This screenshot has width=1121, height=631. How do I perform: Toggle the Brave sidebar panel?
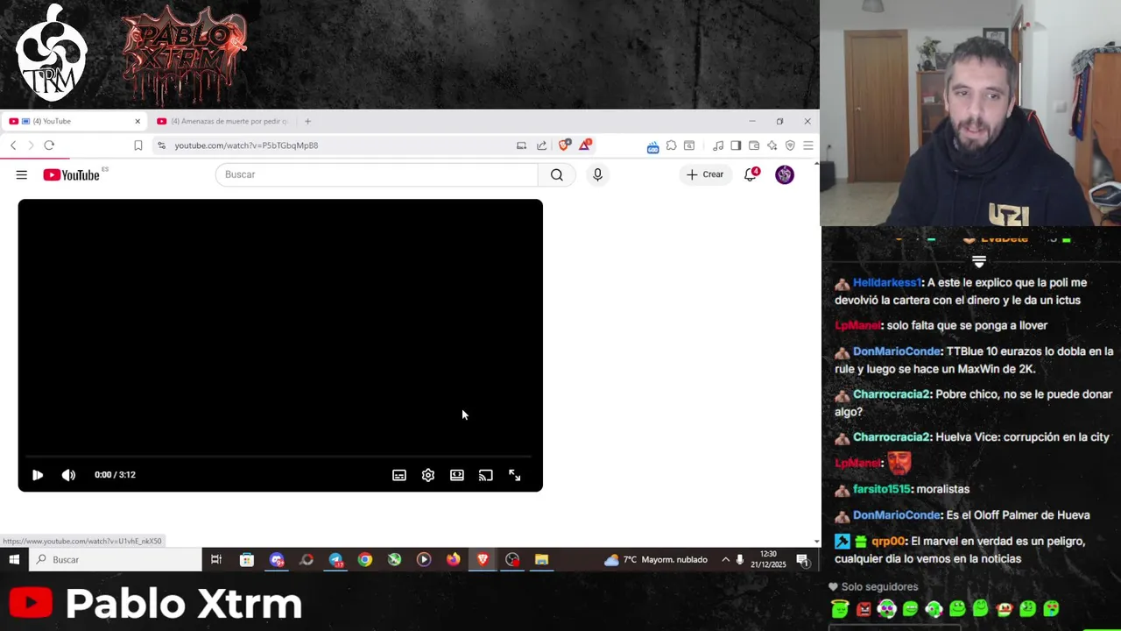tap(736, 145)
